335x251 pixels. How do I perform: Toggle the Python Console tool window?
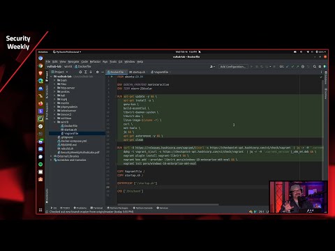tap(142, 208)
